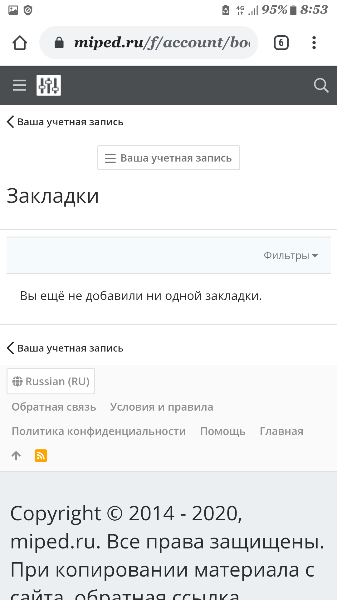
Task: Go back via top Ваша учетная запись breadcrumb
Action: [65, 122]
